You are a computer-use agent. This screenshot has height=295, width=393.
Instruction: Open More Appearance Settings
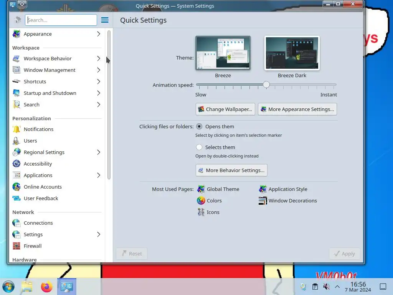pyautogui.click(x=297, y=109)
